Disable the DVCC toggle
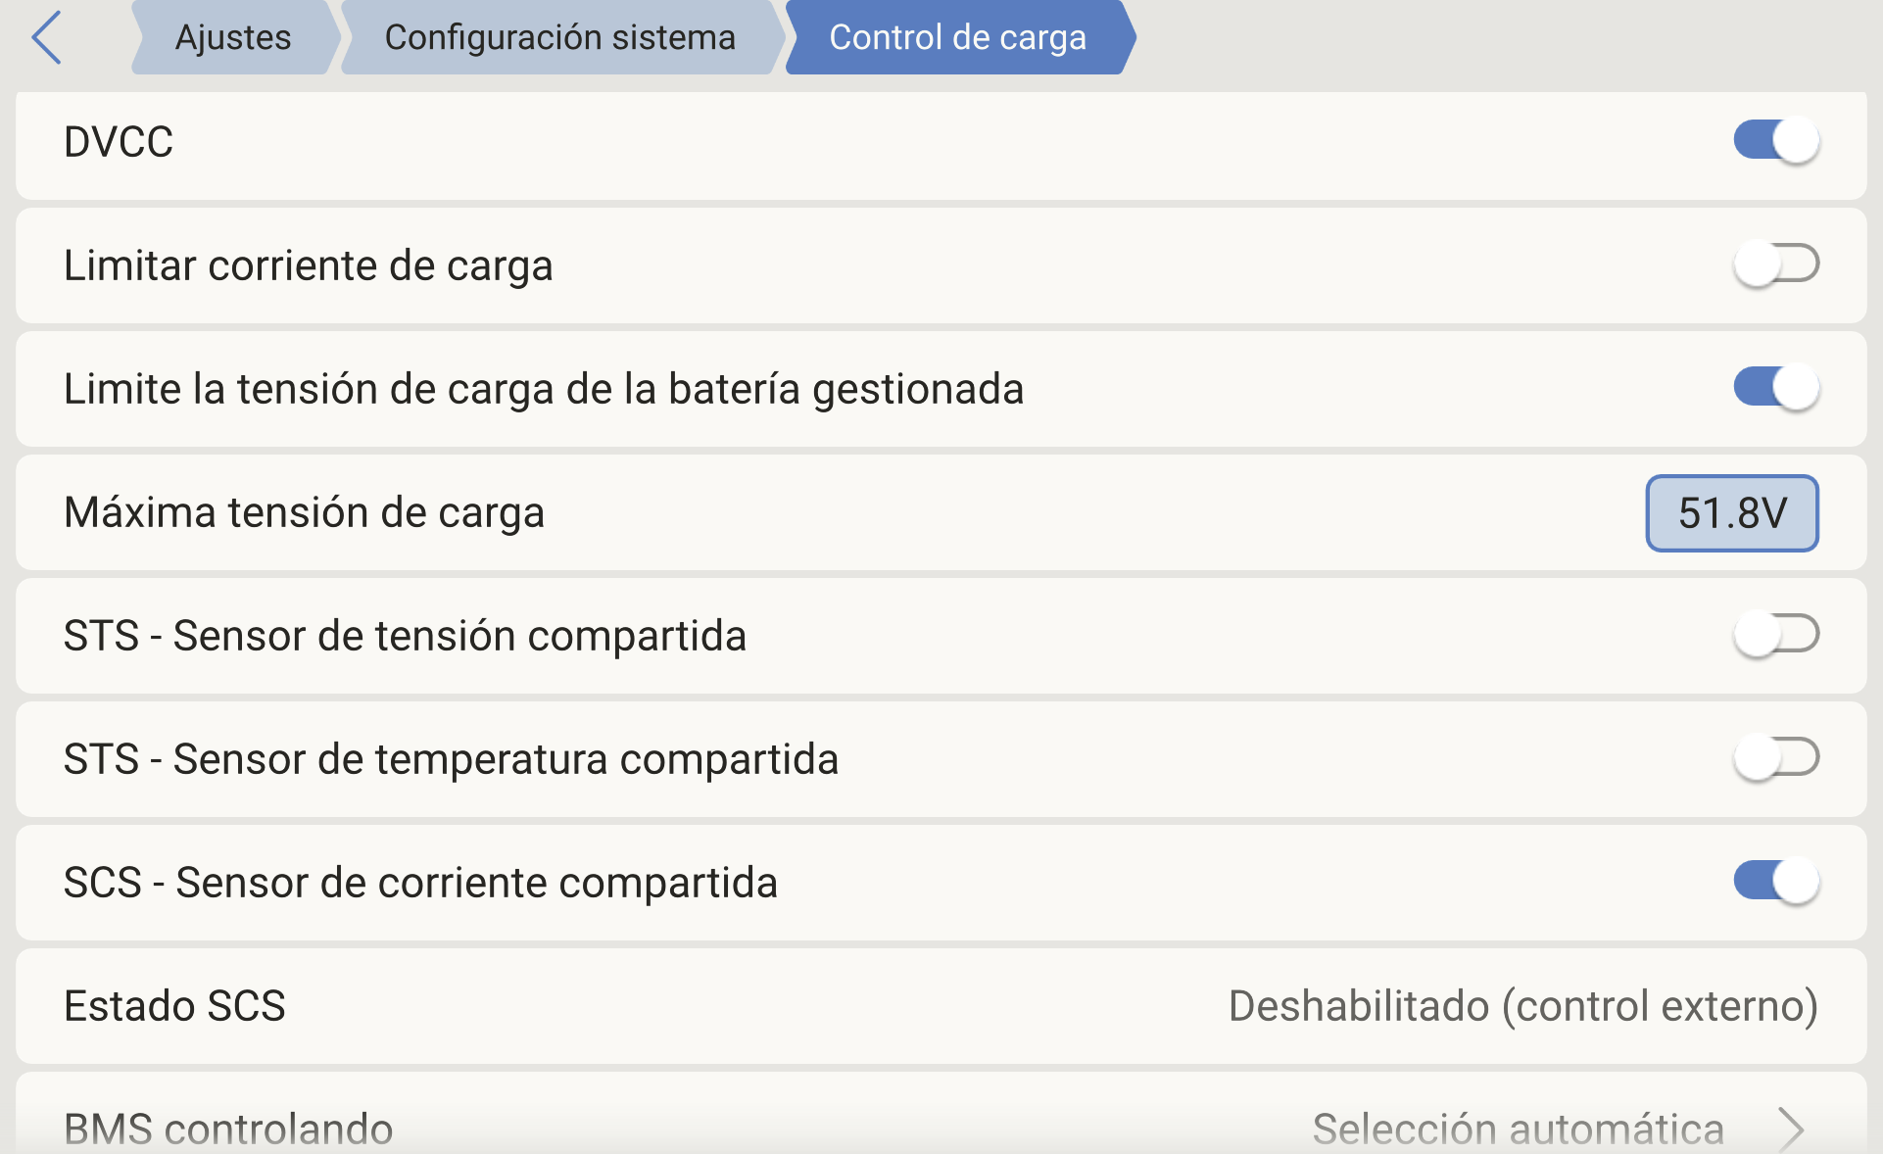 (1776, 140)
